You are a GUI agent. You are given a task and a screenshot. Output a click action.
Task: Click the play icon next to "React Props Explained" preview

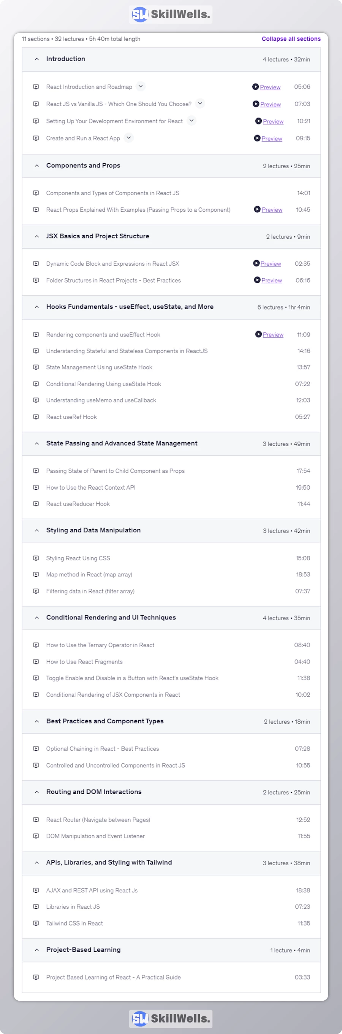pyautogui.click(x=257, y=209)
